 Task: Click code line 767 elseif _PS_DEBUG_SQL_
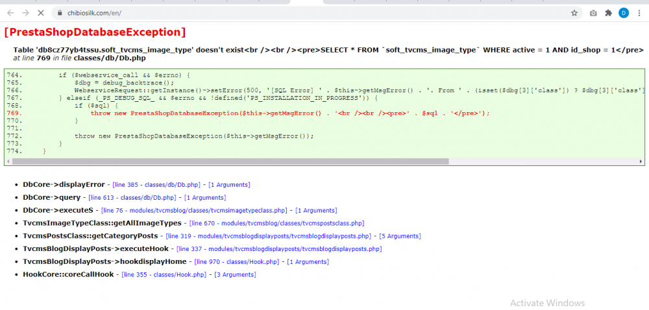(x=219, y=98)
